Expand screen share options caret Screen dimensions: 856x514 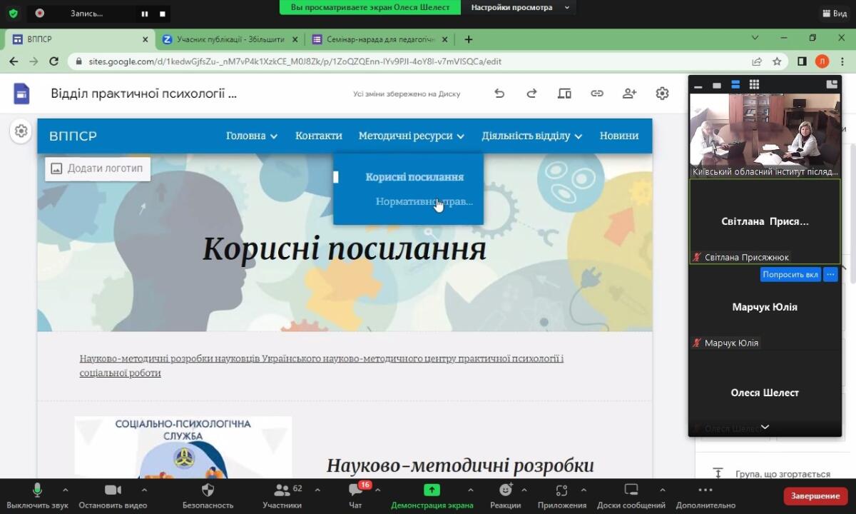tap(470, 490)
